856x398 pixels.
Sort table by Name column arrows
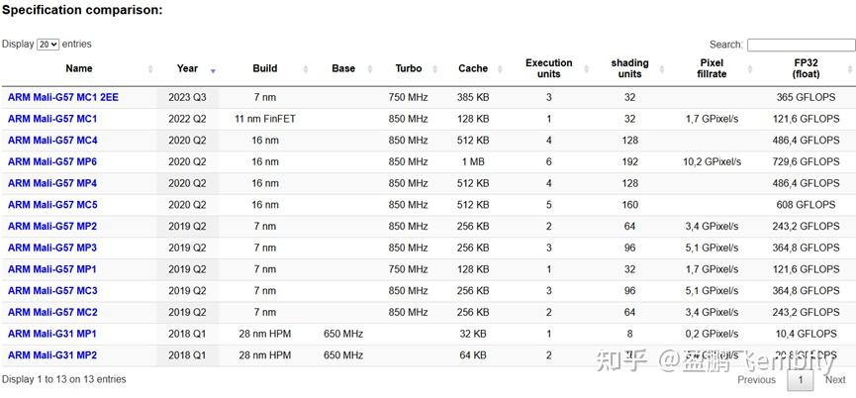150,69
